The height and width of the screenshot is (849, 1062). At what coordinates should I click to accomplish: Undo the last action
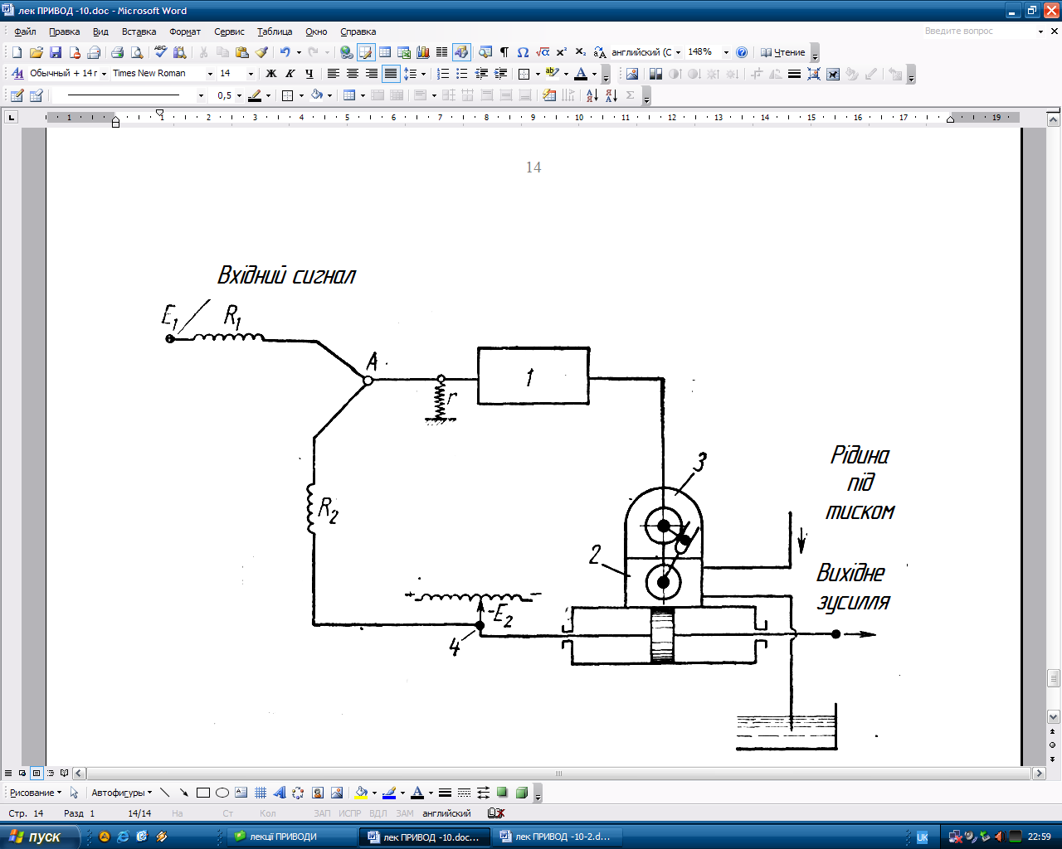pyautogui.click(x=285, y=52)
